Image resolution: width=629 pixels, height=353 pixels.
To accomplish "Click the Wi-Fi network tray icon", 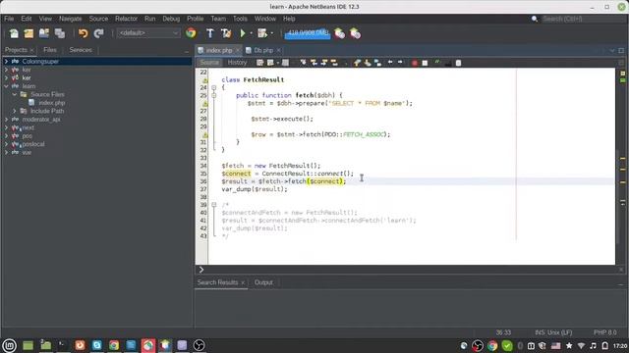I will point(581,345).
